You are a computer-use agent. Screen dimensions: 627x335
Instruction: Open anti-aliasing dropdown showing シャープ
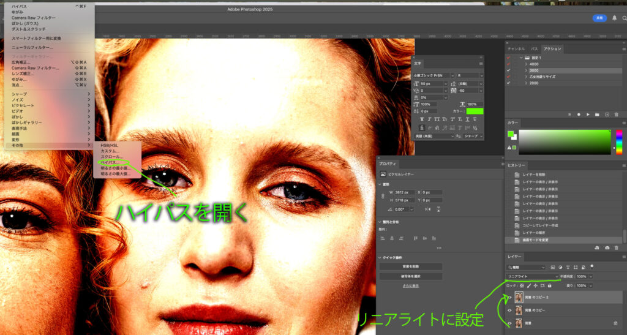pyautogui.click(x=473, y=137)
